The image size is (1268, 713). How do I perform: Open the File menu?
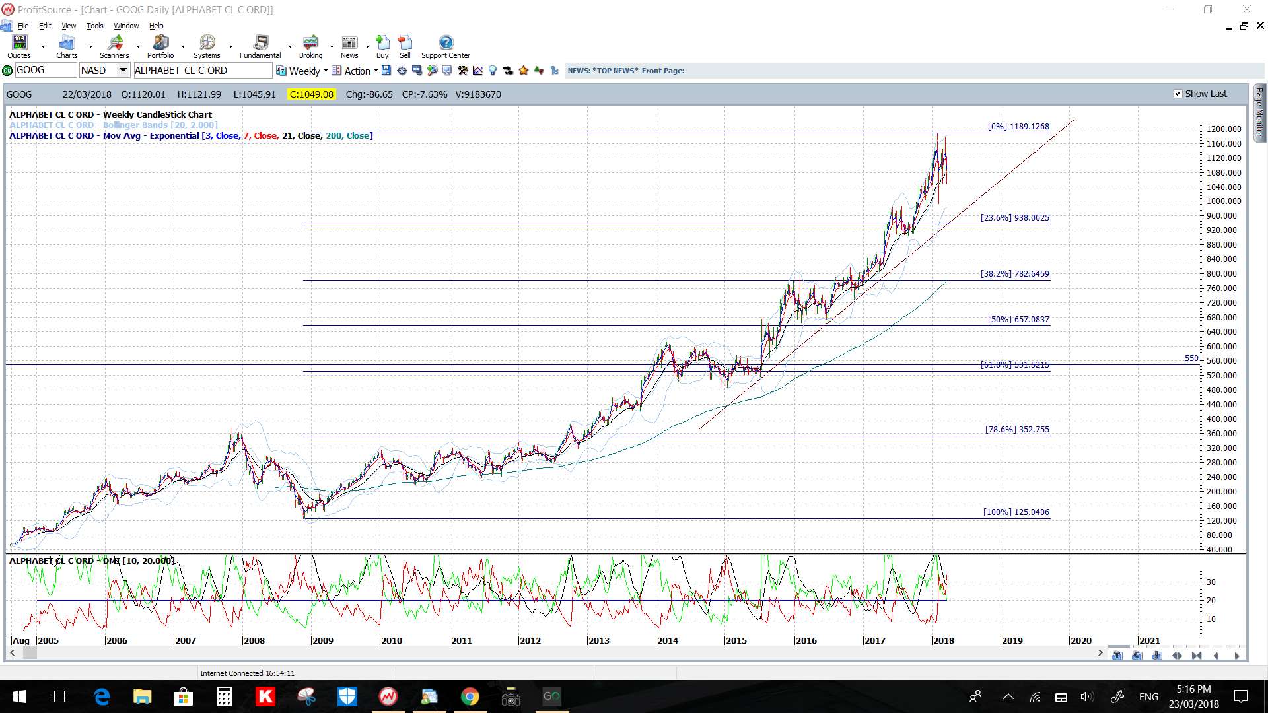pos(23,26)
